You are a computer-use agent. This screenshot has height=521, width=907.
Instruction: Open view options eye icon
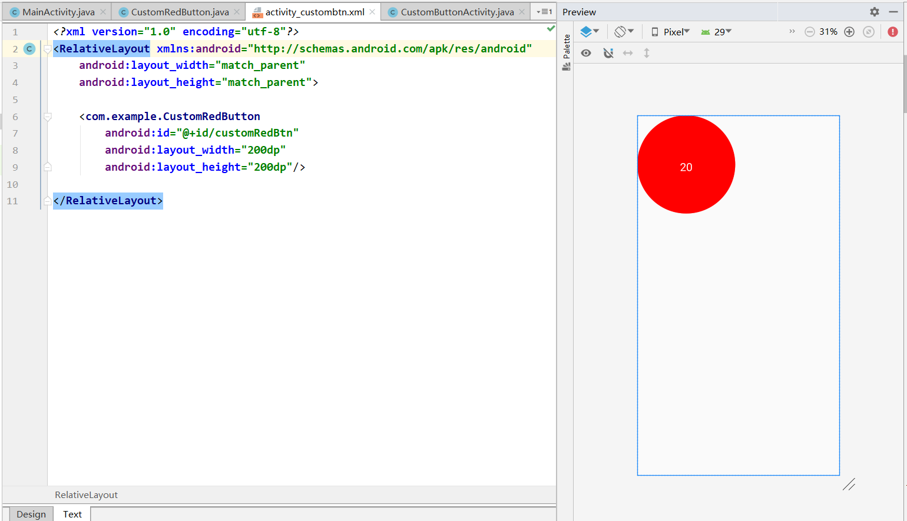pos(586,53)
